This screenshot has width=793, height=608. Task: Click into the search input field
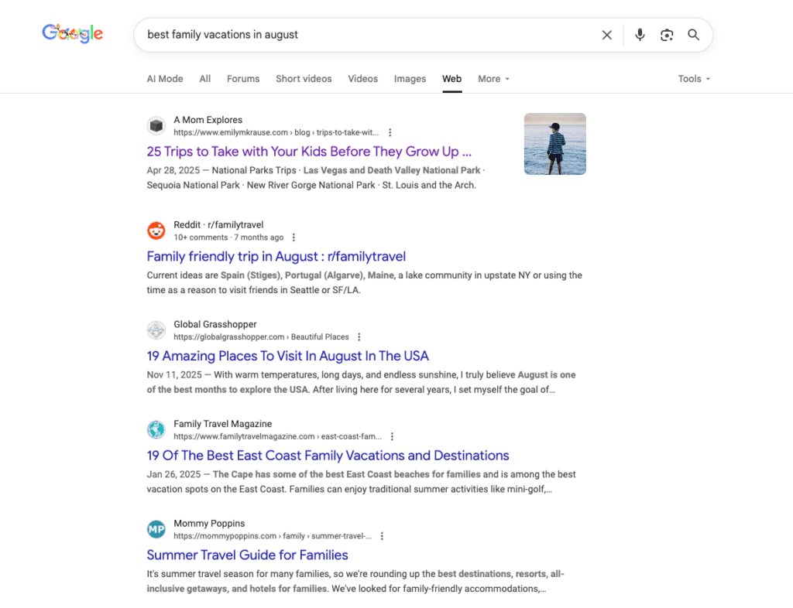pos(364,35)
